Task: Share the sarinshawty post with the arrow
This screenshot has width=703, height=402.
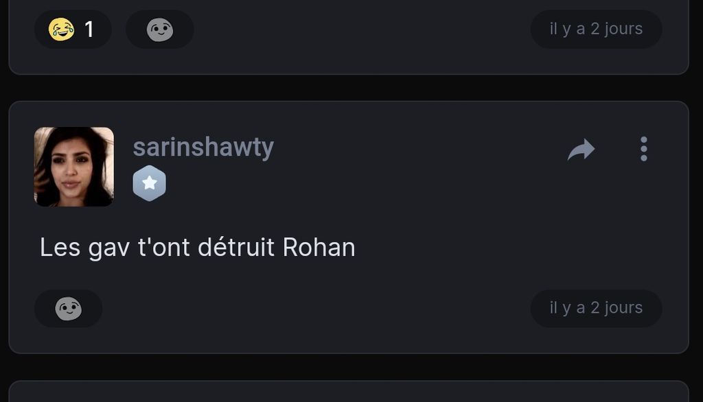Action: [581, 150]
